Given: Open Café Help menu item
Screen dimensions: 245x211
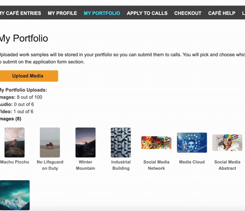Looking at the screenshot, I should coord(221,13).
